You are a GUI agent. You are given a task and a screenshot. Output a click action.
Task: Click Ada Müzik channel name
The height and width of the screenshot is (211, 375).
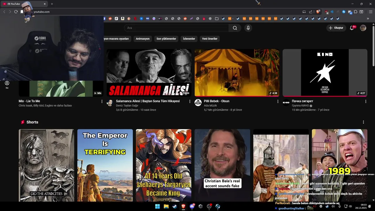point(210,105)
